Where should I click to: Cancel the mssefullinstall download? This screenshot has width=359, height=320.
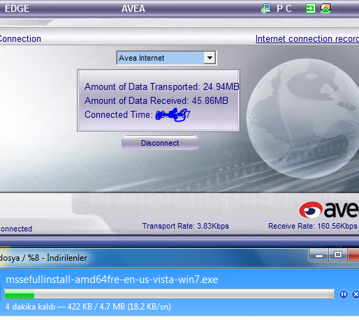(x=356, y=294)
